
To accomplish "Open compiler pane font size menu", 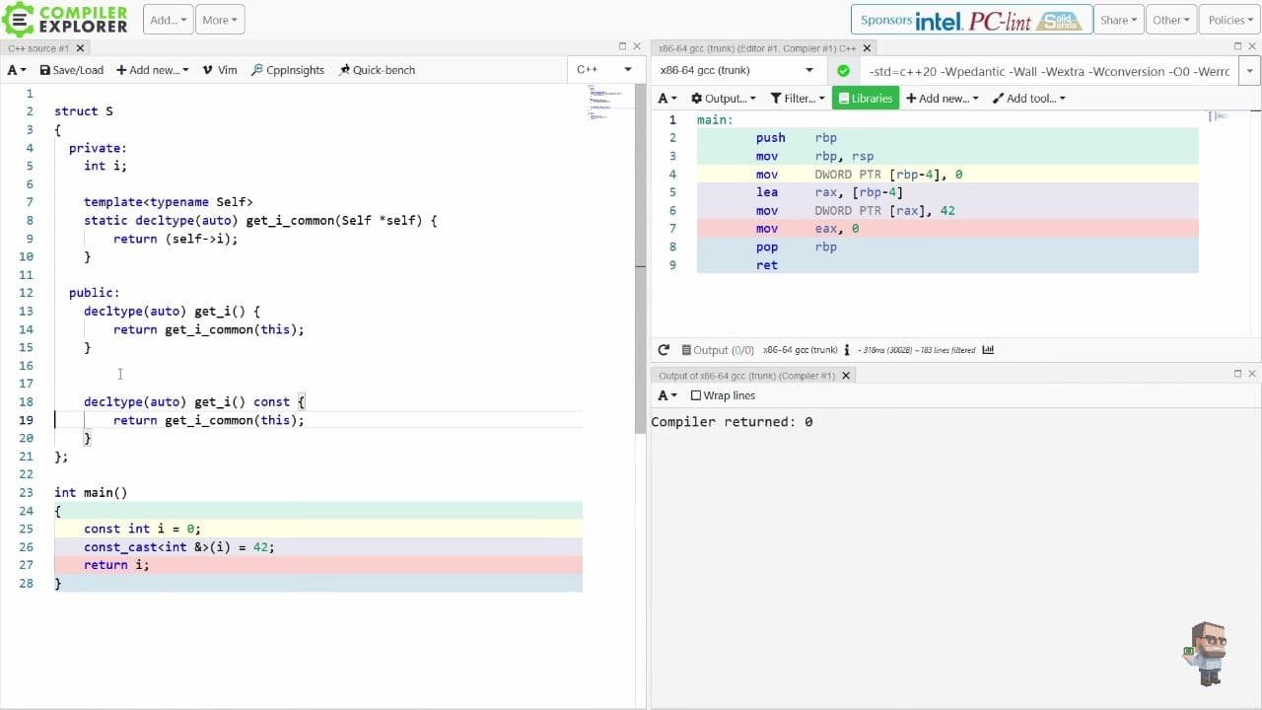I will [667, 99].
